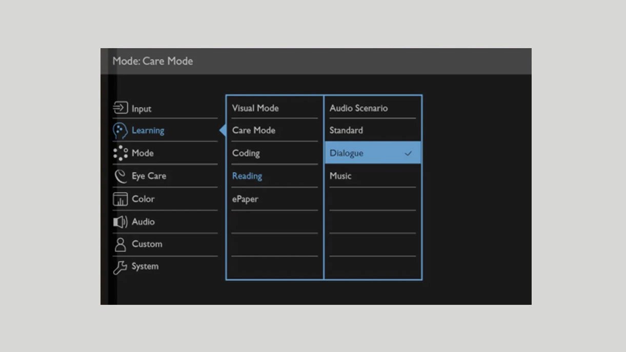Select the Learning head icon
626x352 pixels.
click(x=120, y=131)
